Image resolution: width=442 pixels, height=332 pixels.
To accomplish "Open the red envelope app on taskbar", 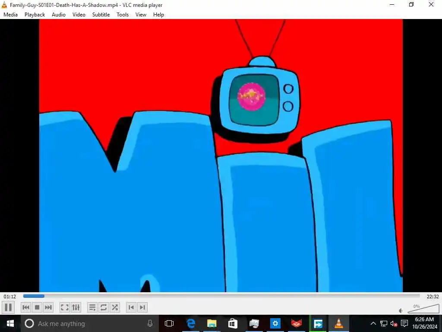I will tap(297, 323).
